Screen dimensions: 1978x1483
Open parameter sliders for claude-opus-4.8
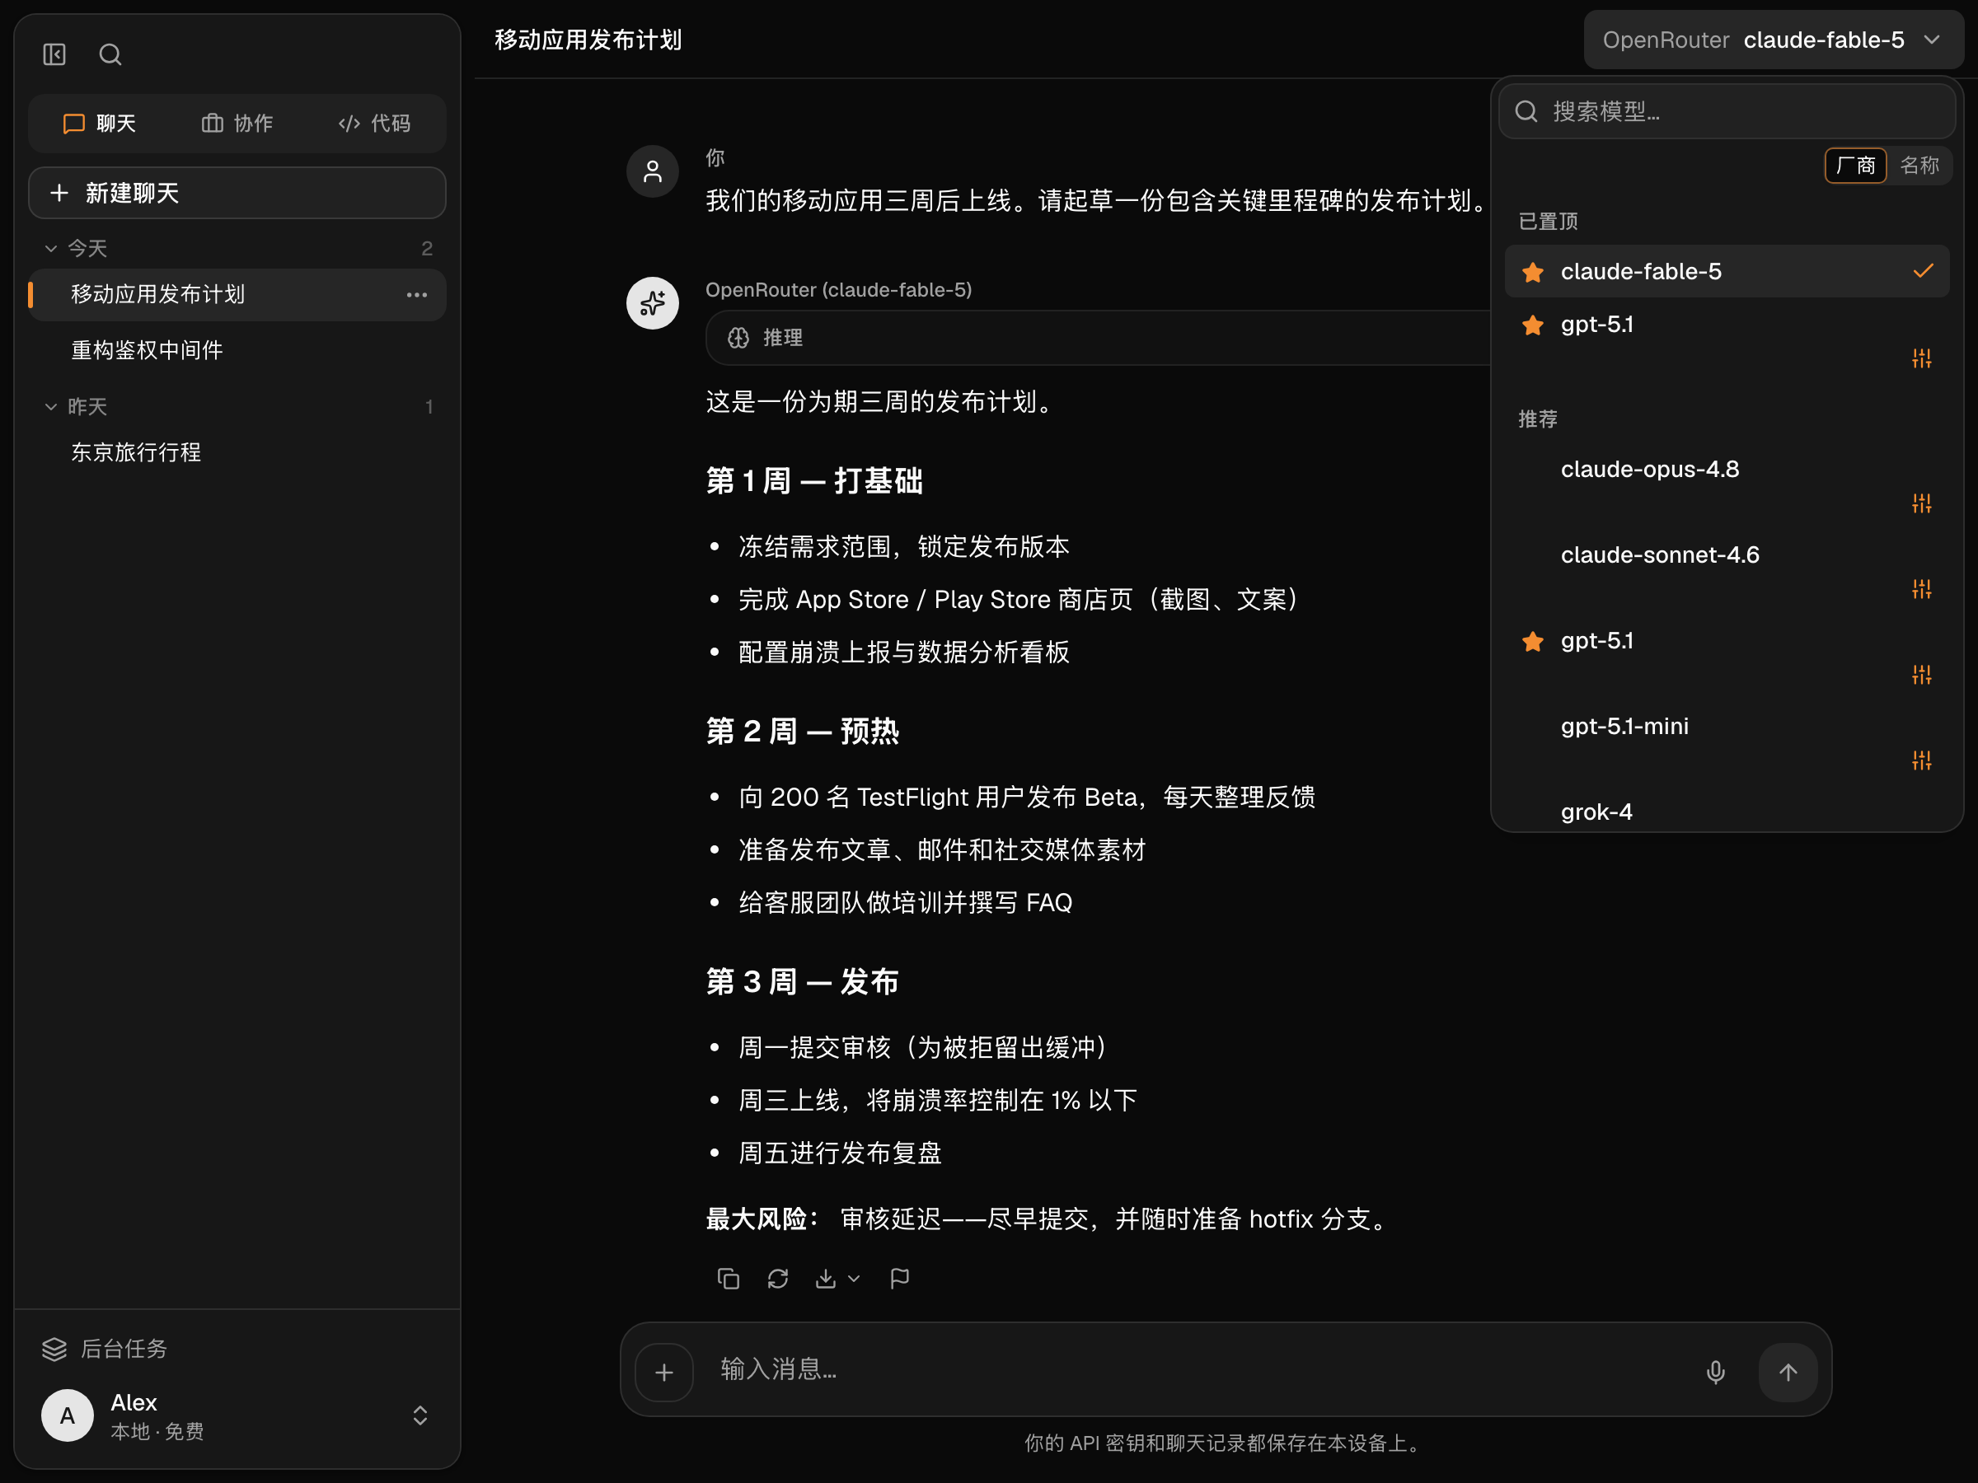pos(1922,503)
